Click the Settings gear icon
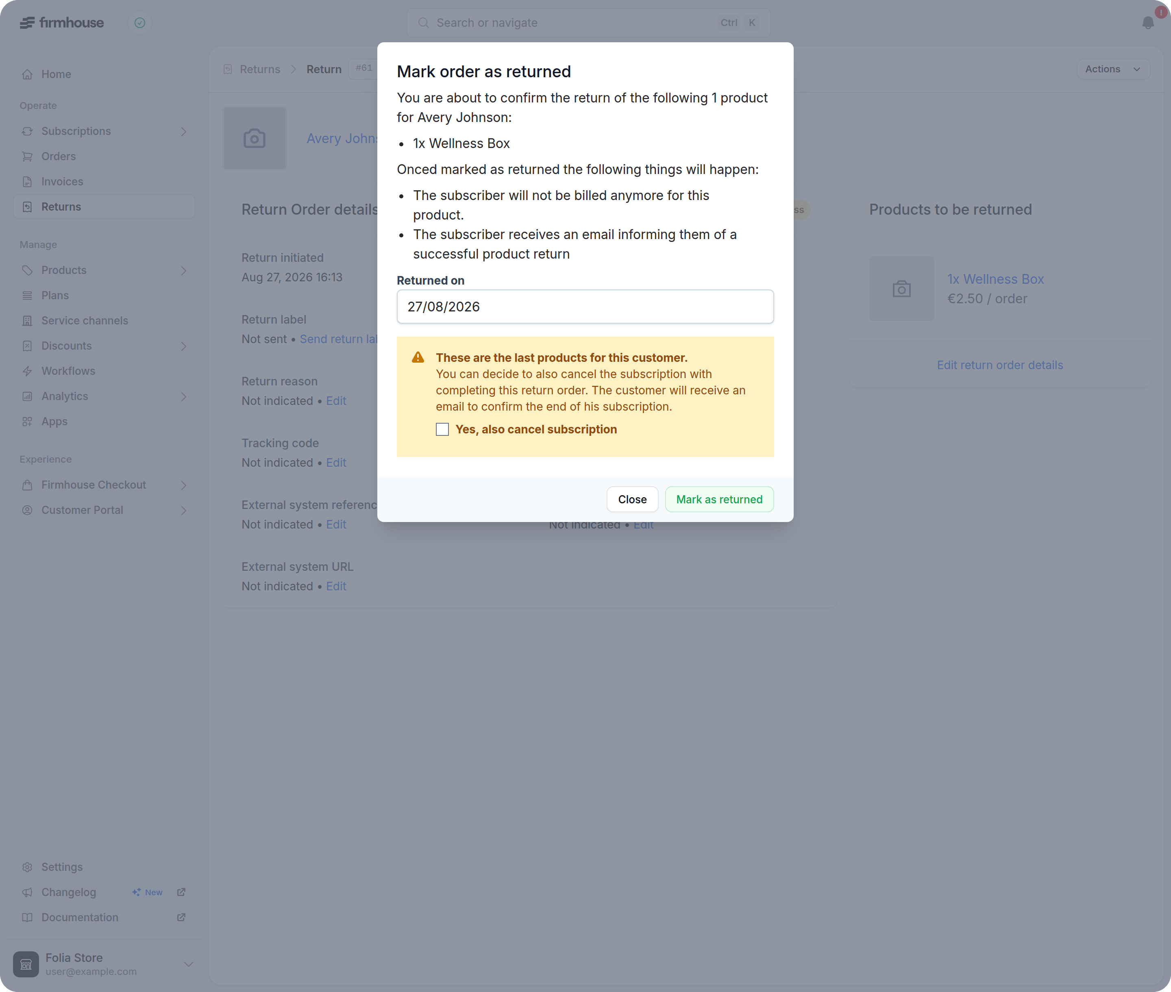The height and width of the screenshot is (992, 1171). 27,867
